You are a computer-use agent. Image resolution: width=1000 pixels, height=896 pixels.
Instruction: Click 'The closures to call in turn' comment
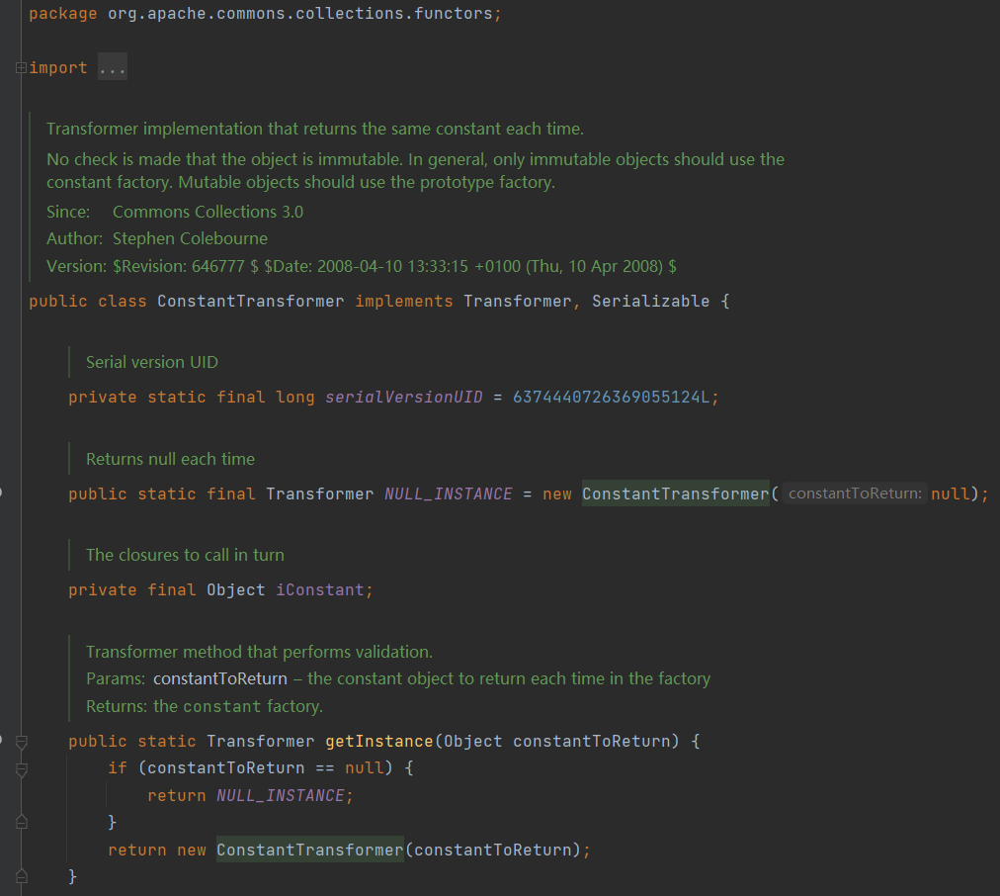(x=185, y=555)
